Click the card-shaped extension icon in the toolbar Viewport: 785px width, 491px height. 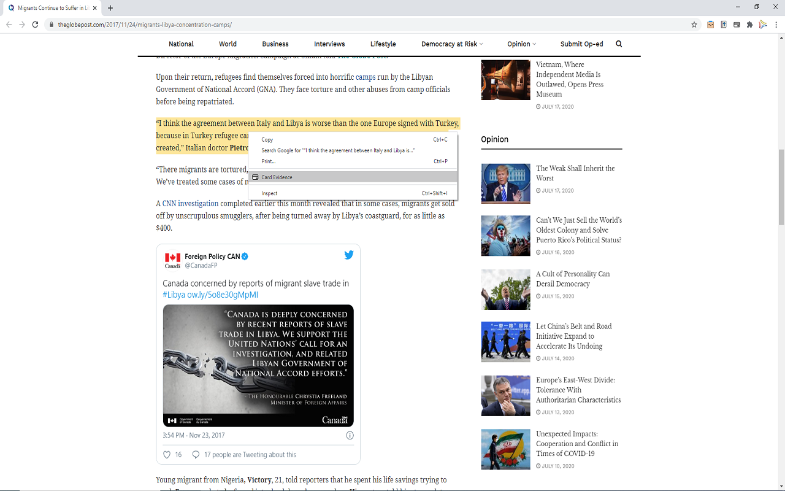(737, 25)
